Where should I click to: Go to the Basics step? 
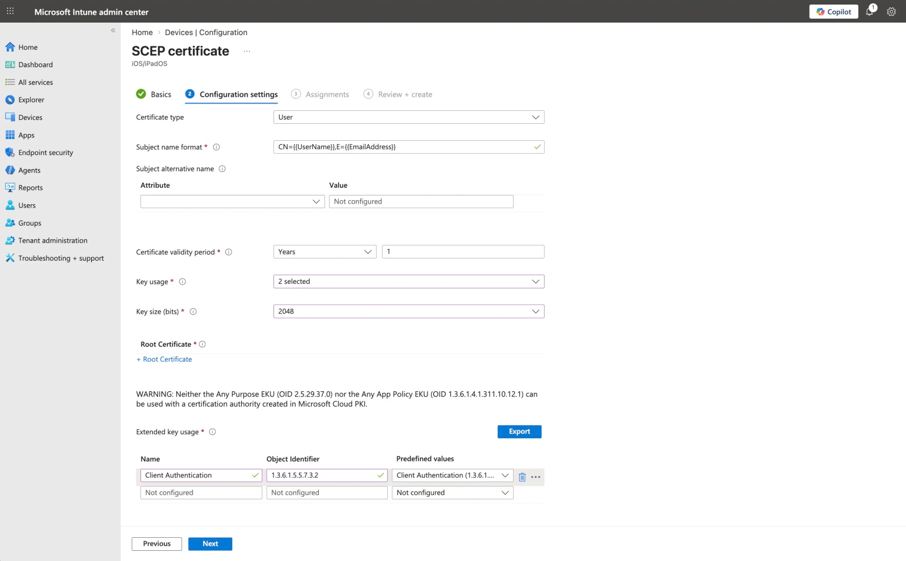click(153, 94)
